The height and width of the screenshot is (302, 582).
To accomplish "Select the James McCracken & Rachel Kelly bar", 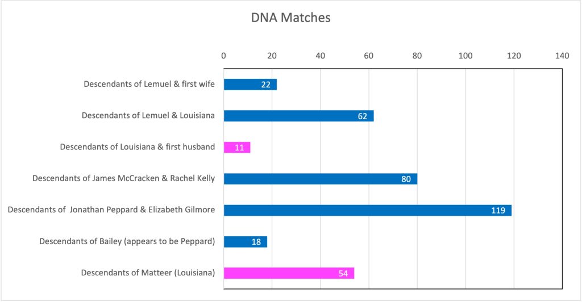I will (320, 179).
